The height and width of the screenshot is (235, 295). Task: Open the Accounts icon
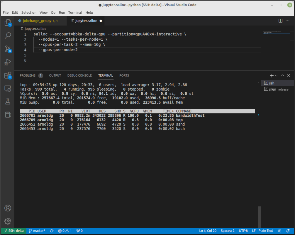8,208
